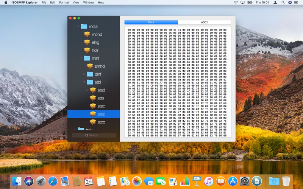Viewport: 303px width, 189px height.
Task: Click the stsd box icon
Action: pos(93,90)
